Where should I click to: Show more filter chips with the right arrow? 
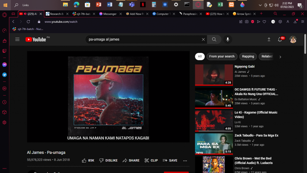pyautogui.click(x=280, y=57)
